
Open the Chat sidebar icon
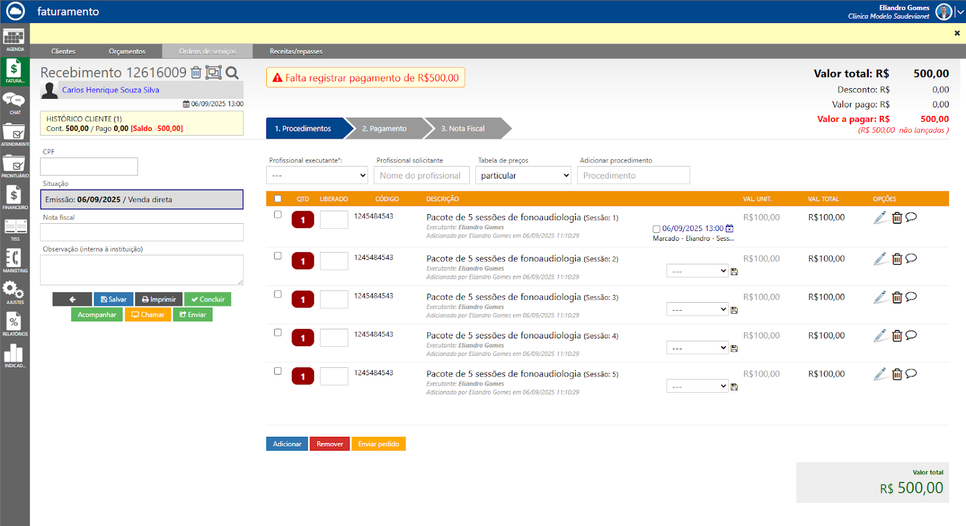14,103
